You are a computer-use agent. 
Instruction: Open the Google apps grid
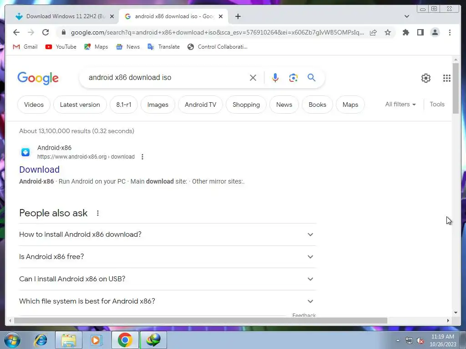click(447, 78)
